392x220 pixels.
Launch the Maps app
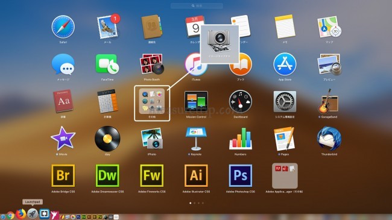click(x=329, y=27)
